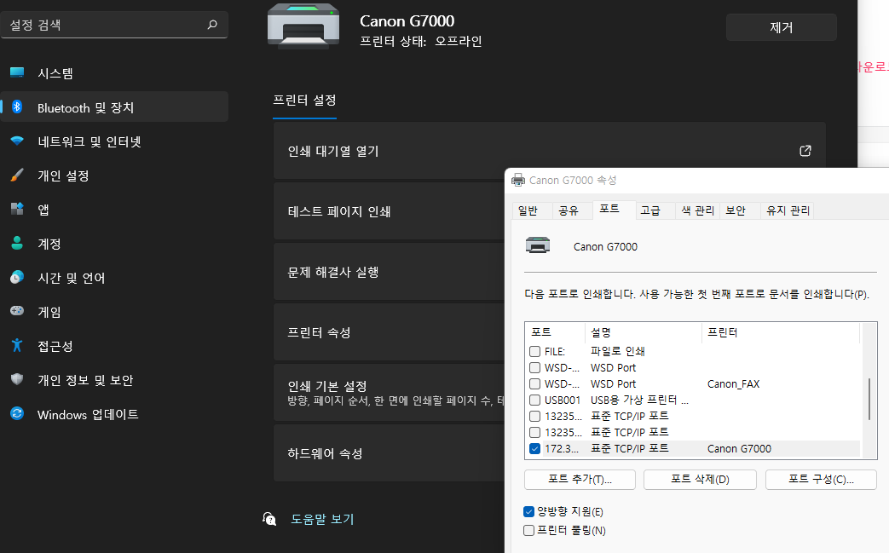The height and width of the screenshot is (553, 889).
Task: Run 문제 해결사 실행
Action: click(x=389, y=272)
